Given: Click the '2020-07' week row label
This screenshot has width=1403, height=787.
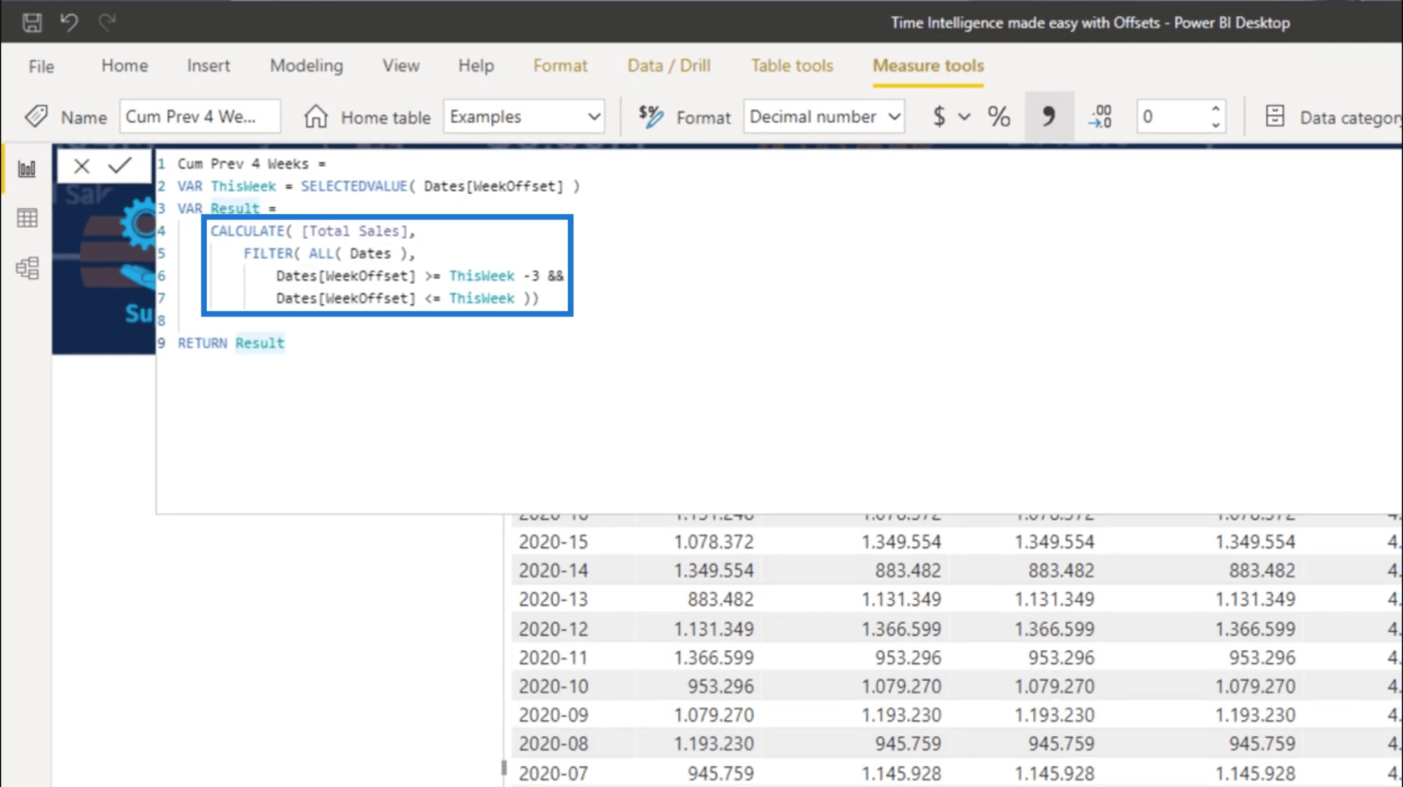Looking at the screenshot, I should click(x=553, y=774).
